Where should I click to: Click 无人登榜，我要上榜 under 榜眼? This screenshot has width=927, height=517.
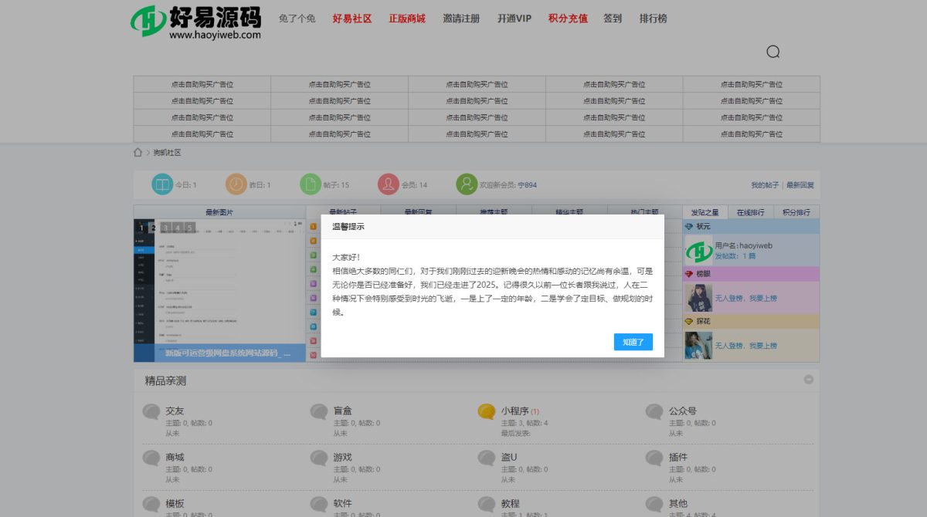click(x=745, y=298)
